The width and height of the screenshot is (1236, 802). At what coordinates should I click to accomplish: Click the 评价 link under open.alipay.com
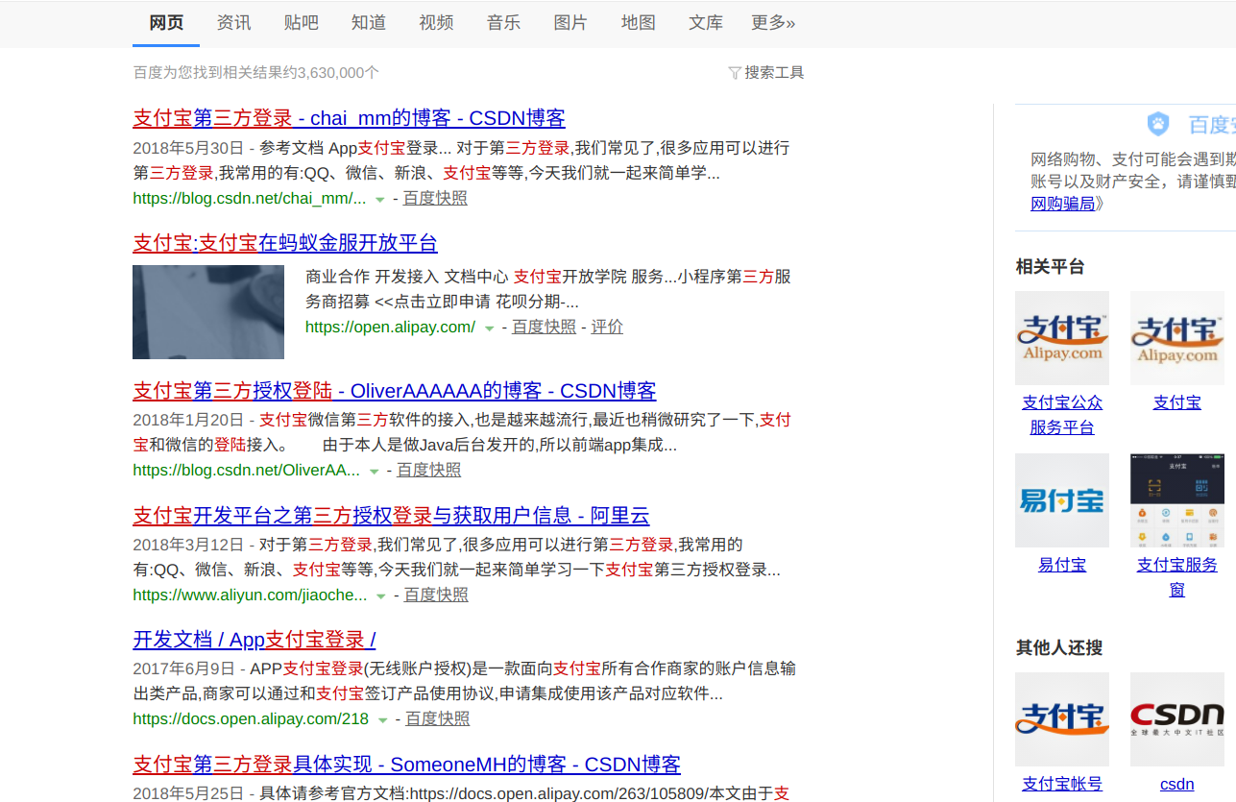[x=607, y=327]
